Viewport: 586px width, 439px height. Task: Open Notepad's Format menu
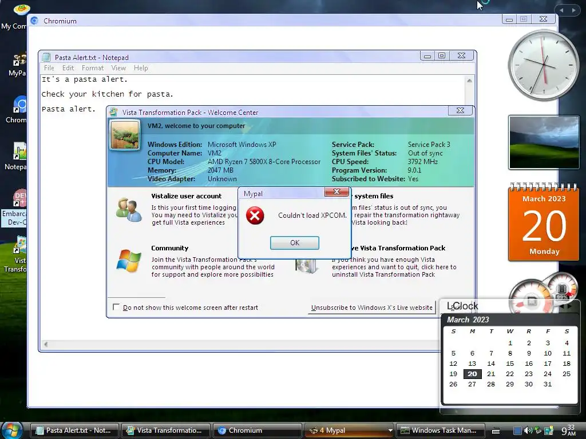(93, 68)
